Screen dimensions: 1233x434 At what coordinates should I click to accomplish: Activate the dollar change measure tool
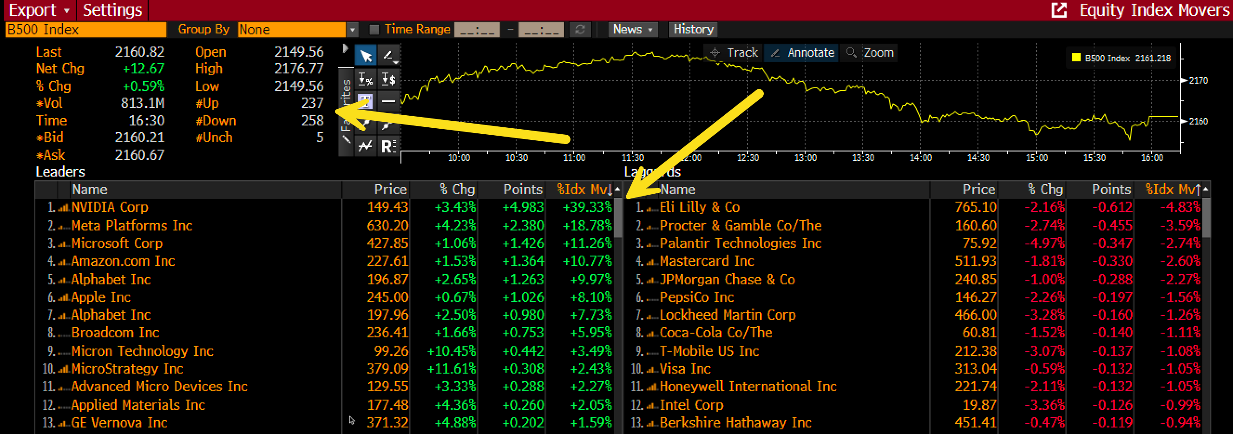(x=388, y=79)
